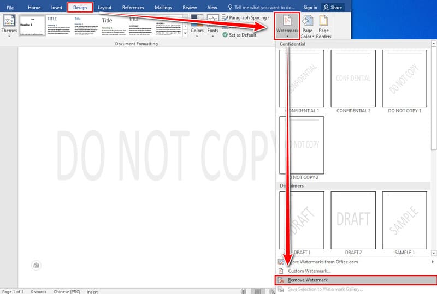Open Custom Watermark dialog
Screen dimensions: 437x294
pos(356,271)
